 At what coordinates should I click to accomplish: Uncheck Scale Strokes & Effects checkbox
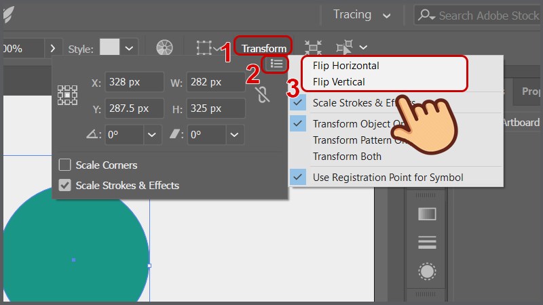coord(64,185)
